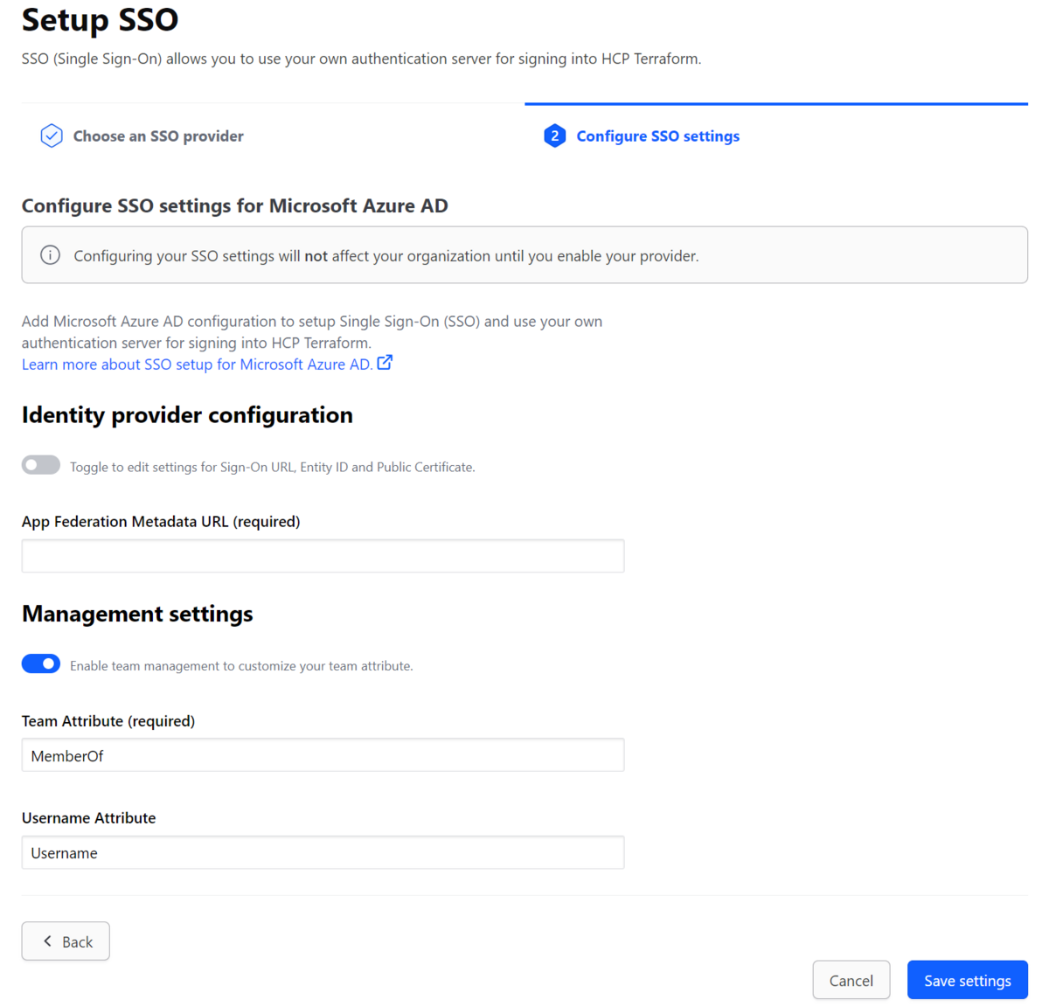This screenshot has height=1007, width=1049.
Task: Click the info icon in the notice banner
Action: 50,254
